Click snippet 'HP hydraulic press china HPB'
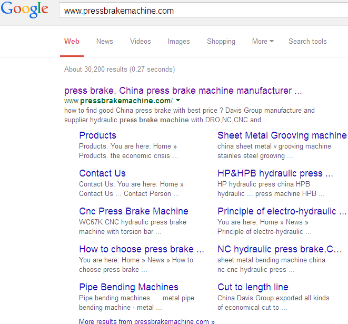The image size is (348, 324). [263, 184]
